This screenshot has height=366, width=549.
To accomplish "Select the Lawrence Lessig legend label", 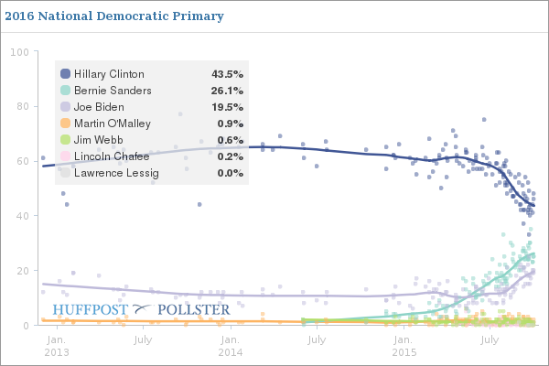I will click(116, 173).
